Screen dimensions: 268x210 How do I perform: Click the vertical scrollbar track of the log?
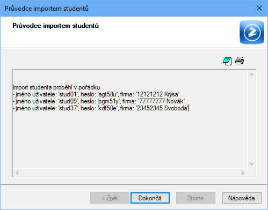coord(251,119)
